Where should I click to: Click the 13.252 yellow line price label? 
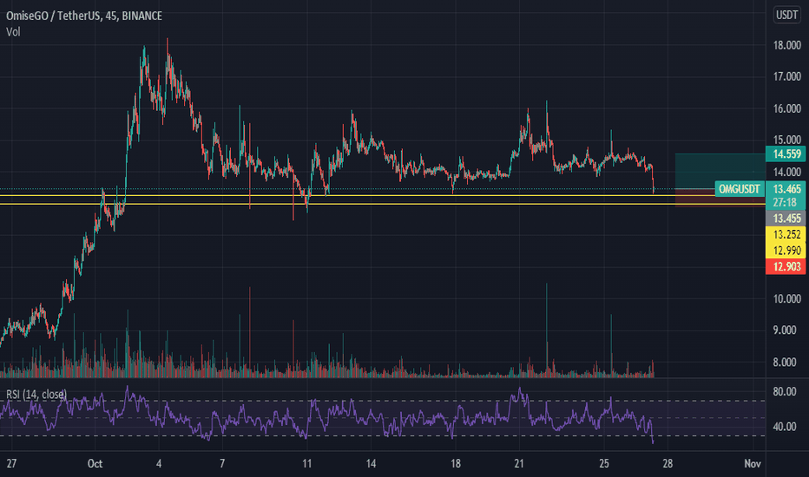(786, 235)
